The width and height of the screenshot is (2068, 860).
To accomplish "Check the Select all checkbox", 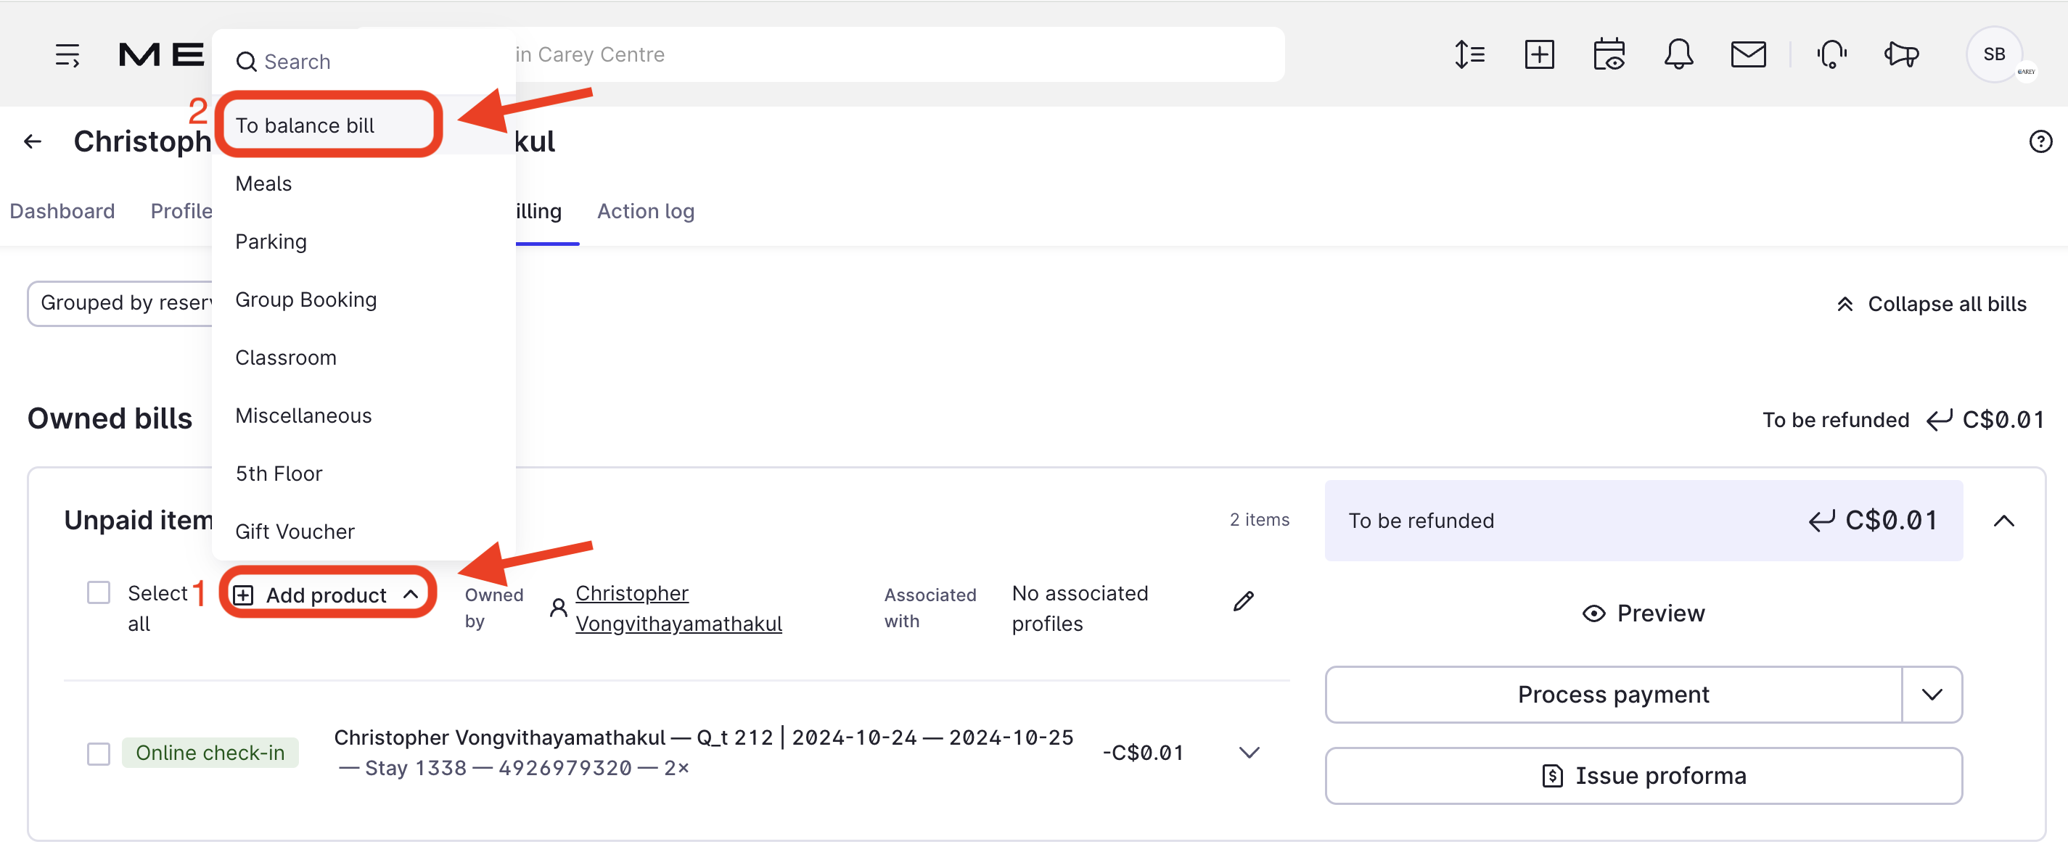I will (99, 593).
